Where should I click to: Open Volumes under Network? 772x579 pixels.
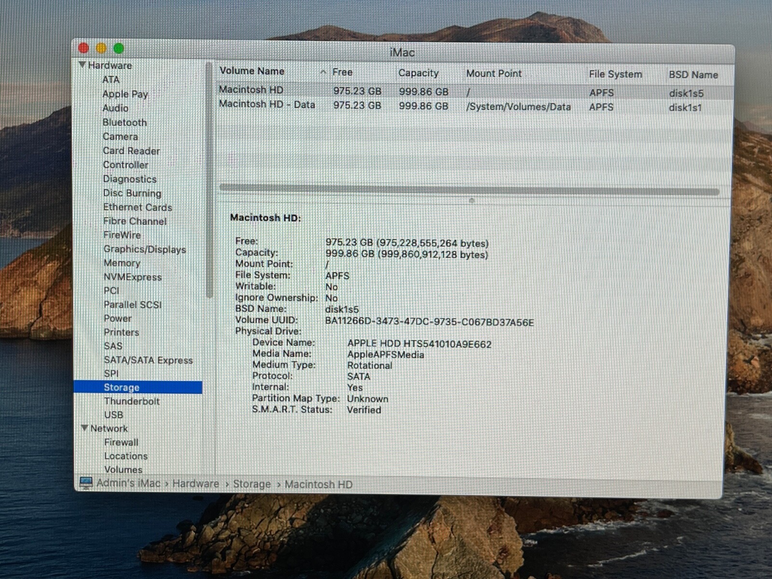[123, 469]
